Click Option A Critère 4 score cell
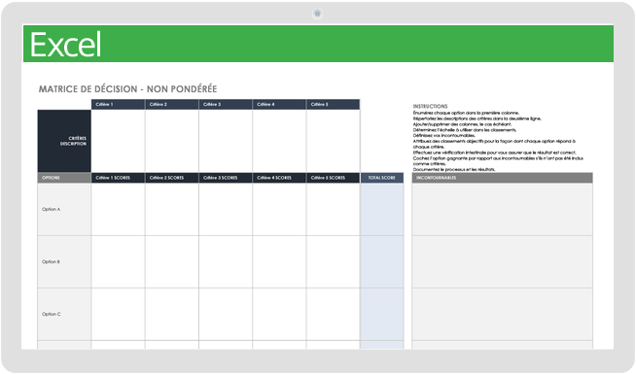Screen dimensions: 636x374 (279, 210)
